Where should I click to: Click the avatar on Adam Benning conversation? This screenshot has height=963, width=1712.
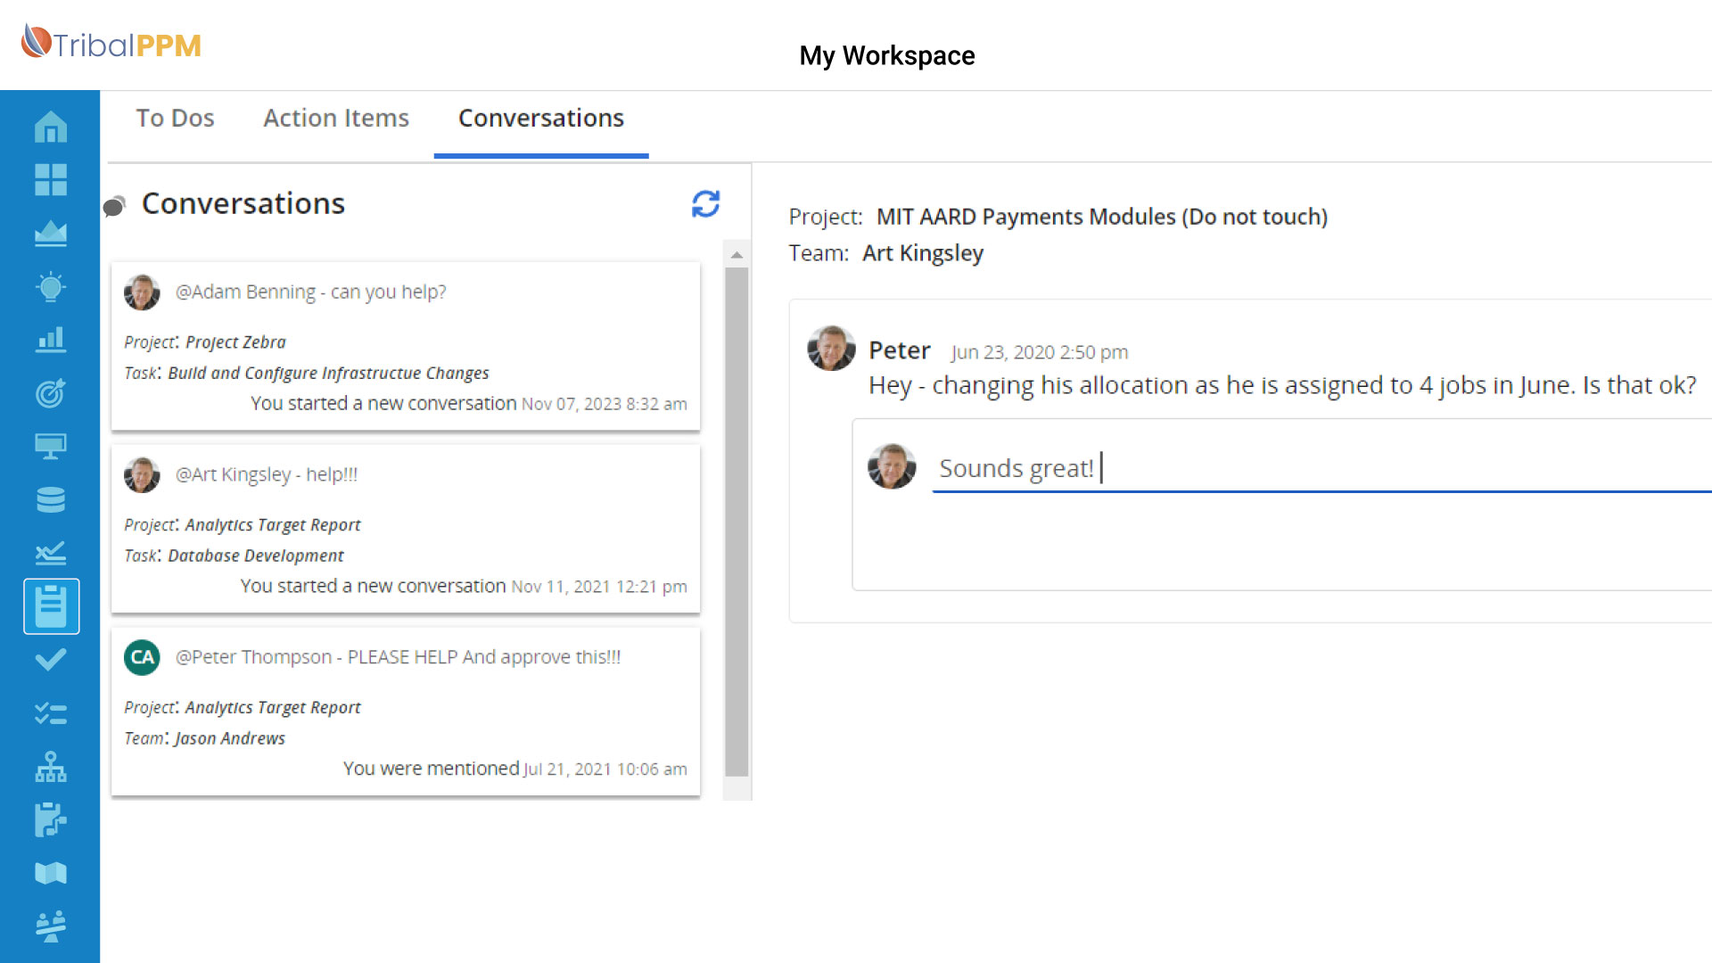pos(142,292)
